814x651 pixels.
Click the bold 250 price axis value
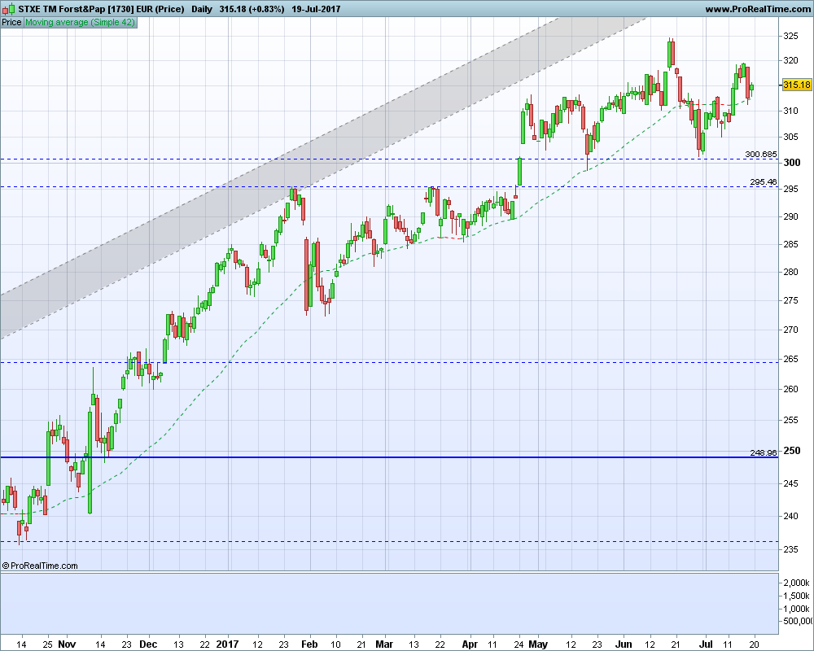click(x=792, y=451)
